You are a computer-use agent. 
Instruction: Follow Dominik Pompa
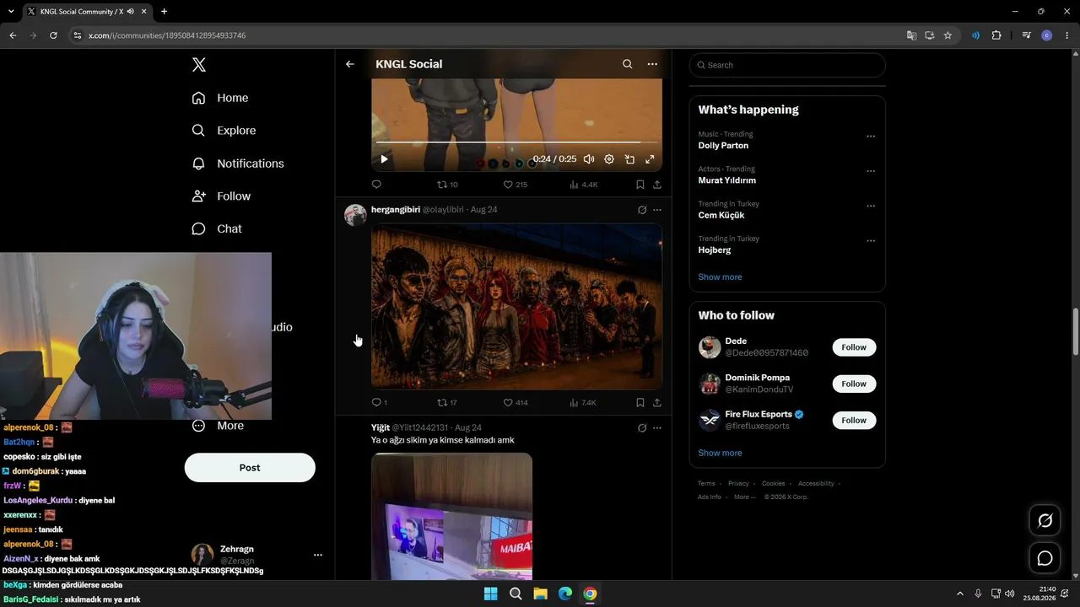click(854, 384)
